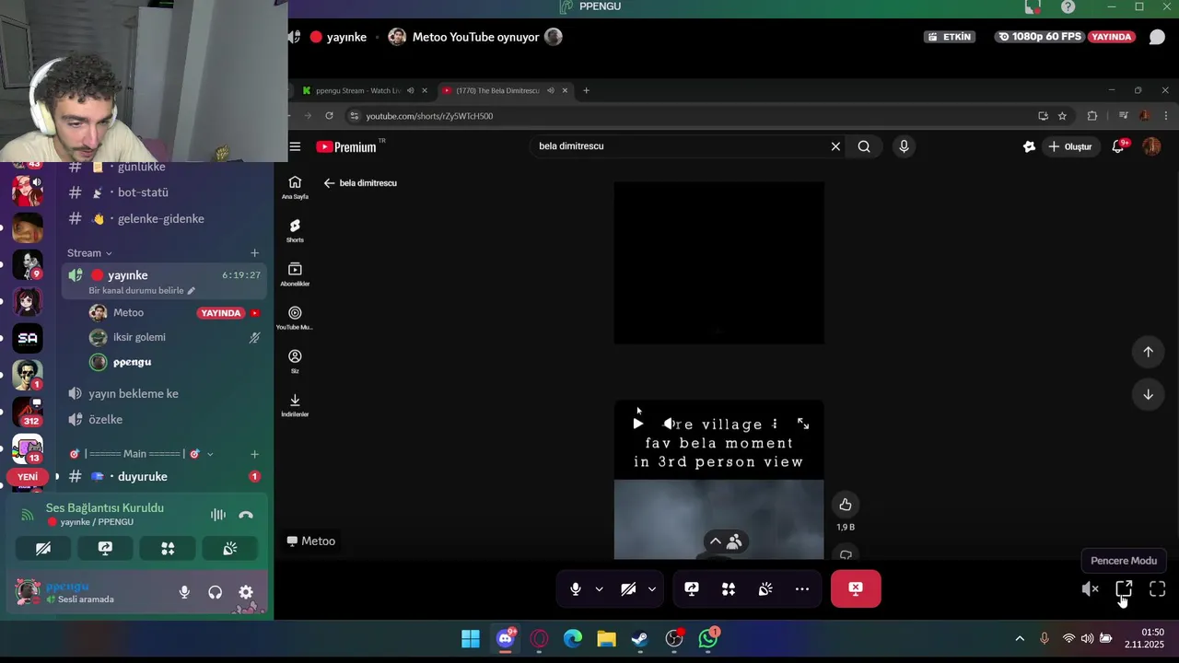This screenshot has width=1179, height=663.
Task: Toggle noise suppression waveform icon
Action: tap(217, 515)
